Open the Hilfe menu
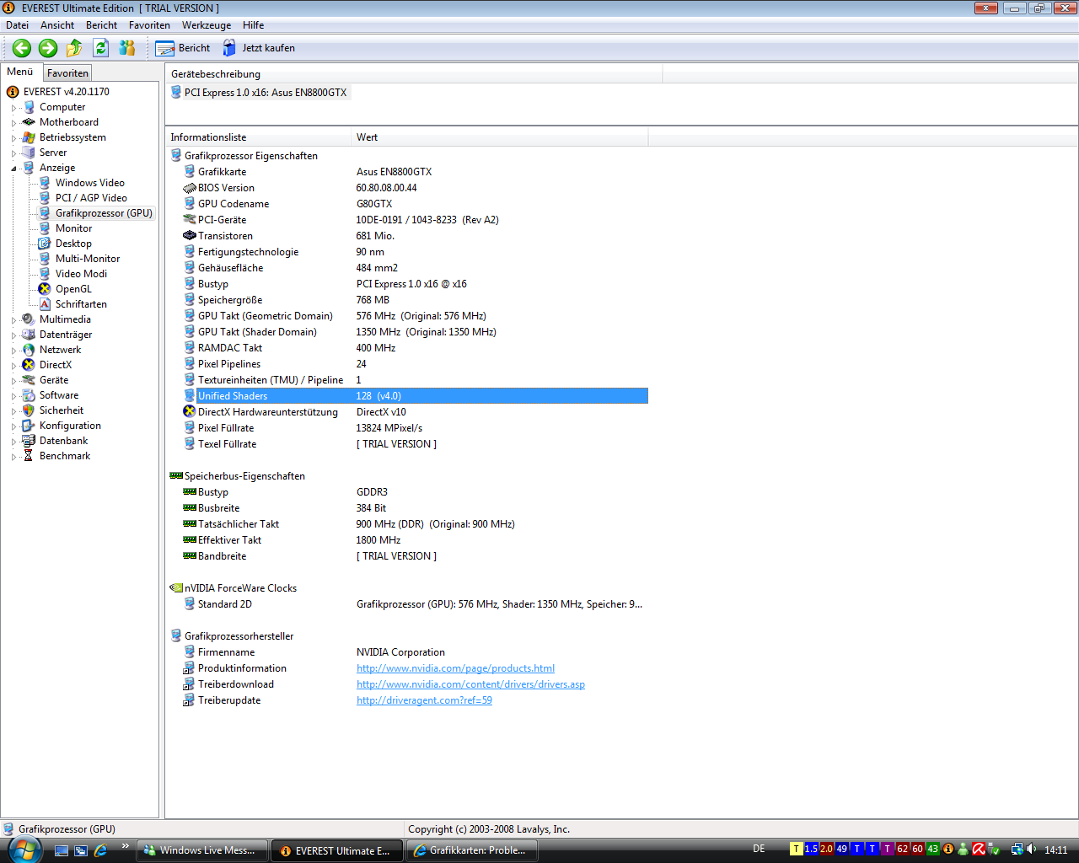This screenshot has width=1079, height=863. point(253,25)
